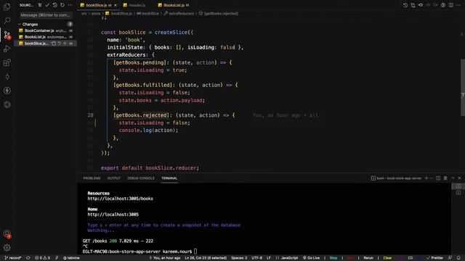Click the commit message input field
Screen dimensions: 465x261
pos(45,15)
